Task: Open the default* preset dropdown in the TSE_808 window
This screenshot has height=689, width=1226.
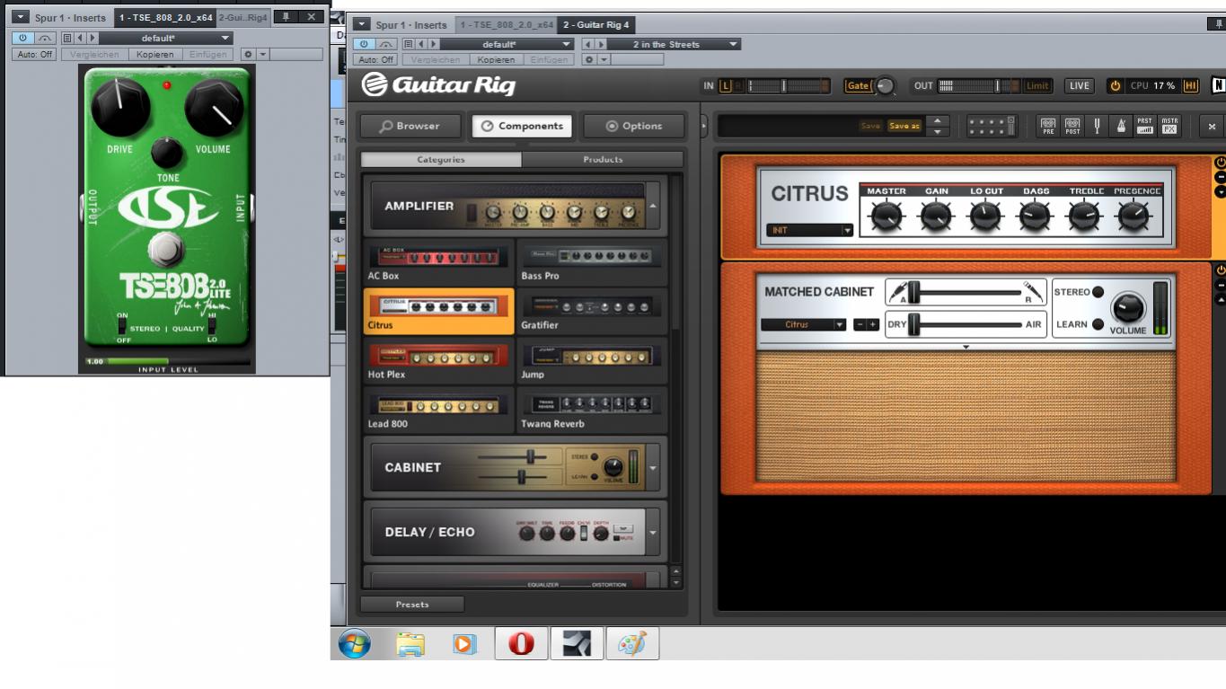Action: [x=165, y=39]
